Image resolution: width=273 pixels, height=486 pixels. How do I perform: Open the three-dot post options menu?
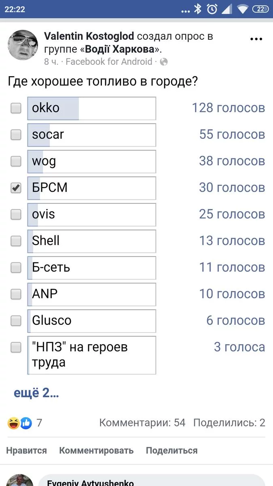(256, 39)
